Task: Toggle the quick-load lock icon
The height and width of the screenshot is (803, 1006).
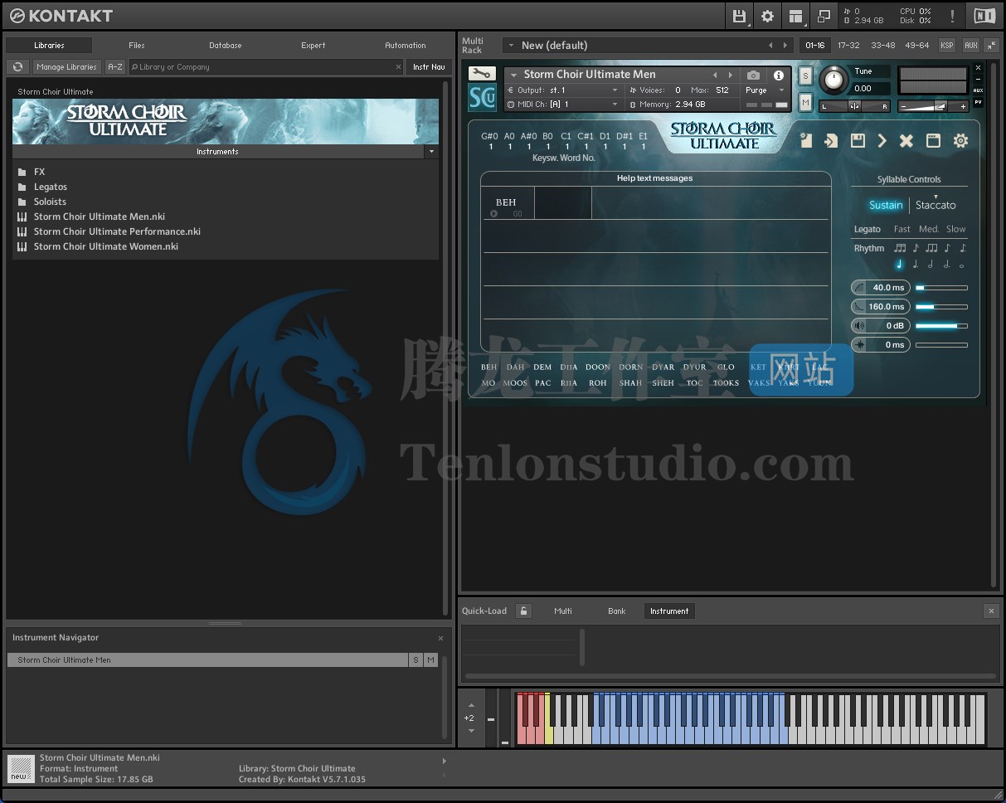Action: [523, 611]
